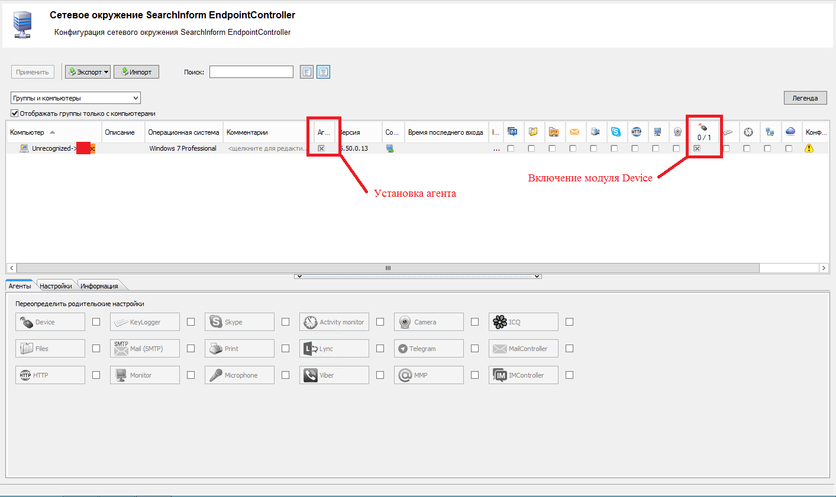Click the Легенда button
The image size is (836, 497).
pos(805,98)
